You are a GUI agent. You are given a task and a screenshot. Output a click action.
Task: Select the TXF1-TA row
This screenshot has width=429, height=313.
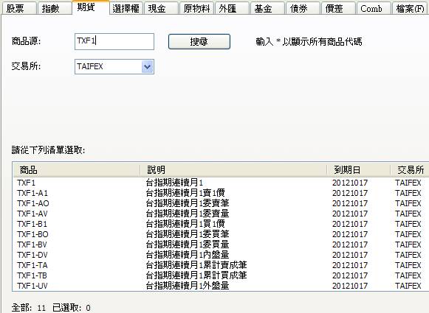[221, 265]
